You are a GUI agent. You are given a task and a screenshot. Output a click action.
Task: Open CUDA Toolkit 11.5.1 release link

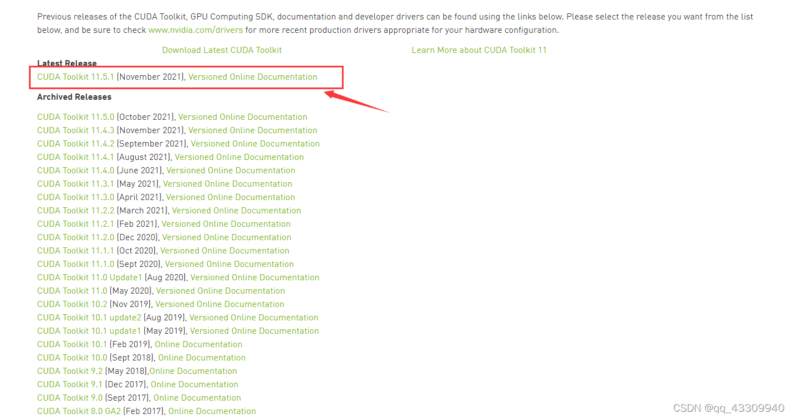tap(75, 77)
